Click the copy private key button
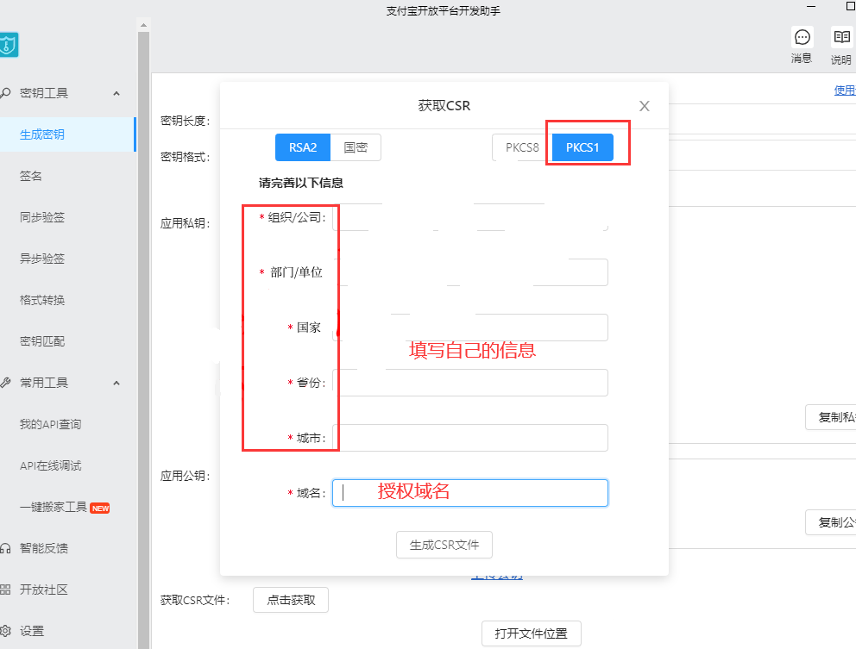 tap(831, 417)
